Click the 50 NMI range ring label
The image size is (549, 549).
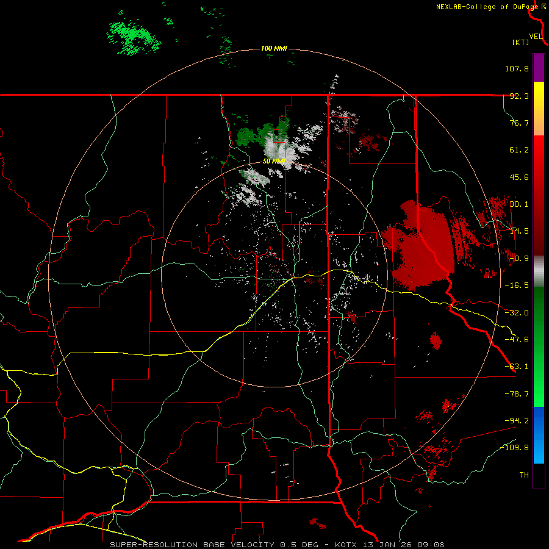point(274,161)
